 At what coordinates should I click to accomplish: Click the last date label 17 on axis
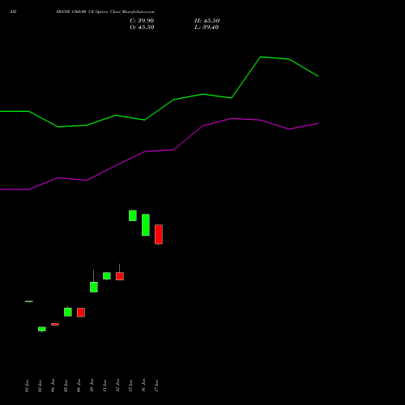click(x=156, y=386)
